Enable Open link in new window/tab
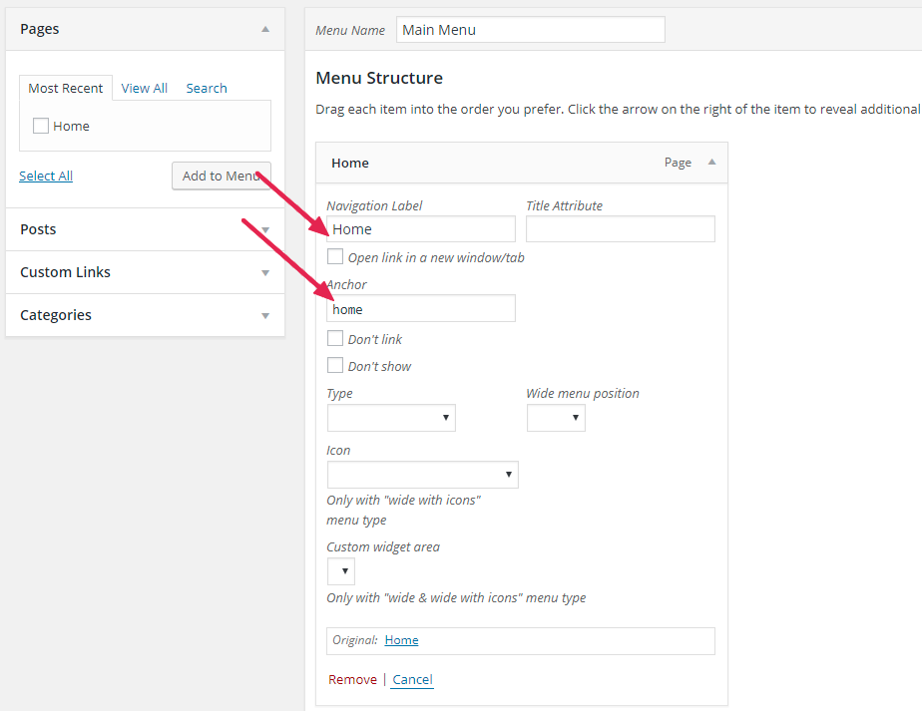 (x=335, y=257)
